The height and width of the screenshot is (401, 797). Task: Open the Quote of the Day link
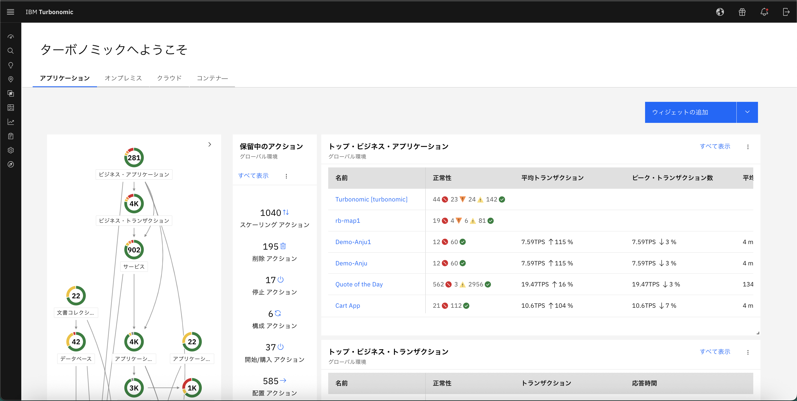359,284
